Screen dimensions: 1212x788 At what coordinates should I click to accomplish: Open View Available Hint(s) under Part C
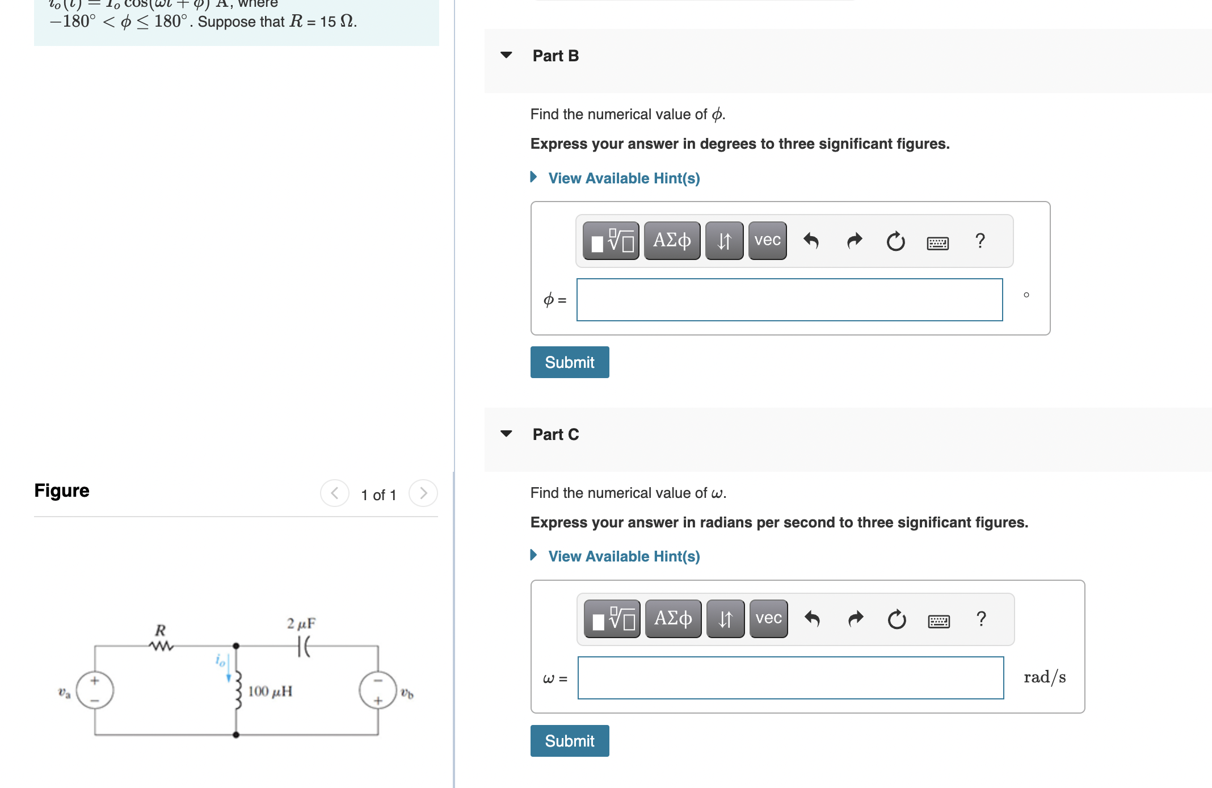tap(623, 556)
